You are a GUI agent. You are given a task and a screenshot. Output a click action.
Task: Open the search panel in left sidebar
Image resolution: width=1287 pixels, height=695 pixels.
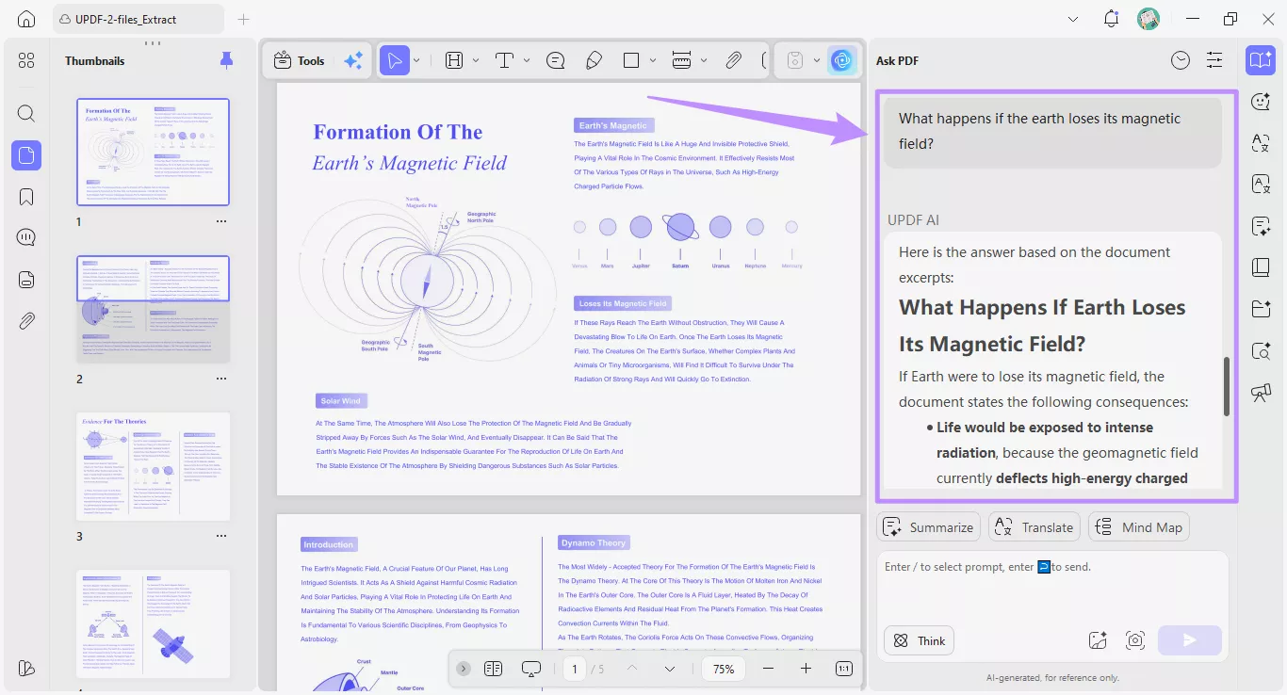click(26, 114)
